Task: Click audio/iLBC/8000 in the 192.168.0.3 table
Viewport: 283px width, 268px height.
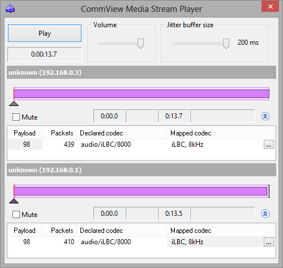Action: (106, 144)
